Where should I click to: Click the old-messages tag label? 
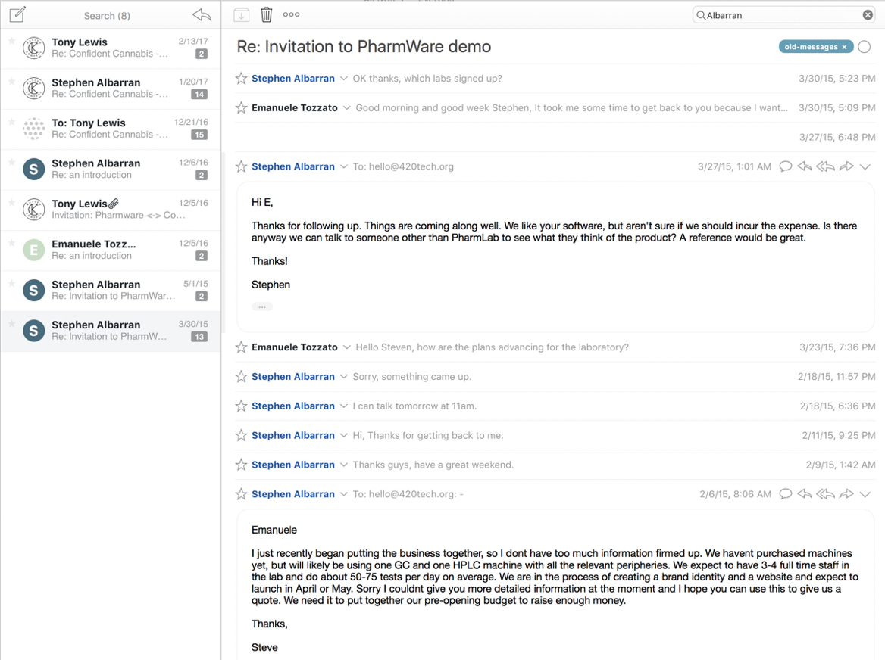click(811, 47)
